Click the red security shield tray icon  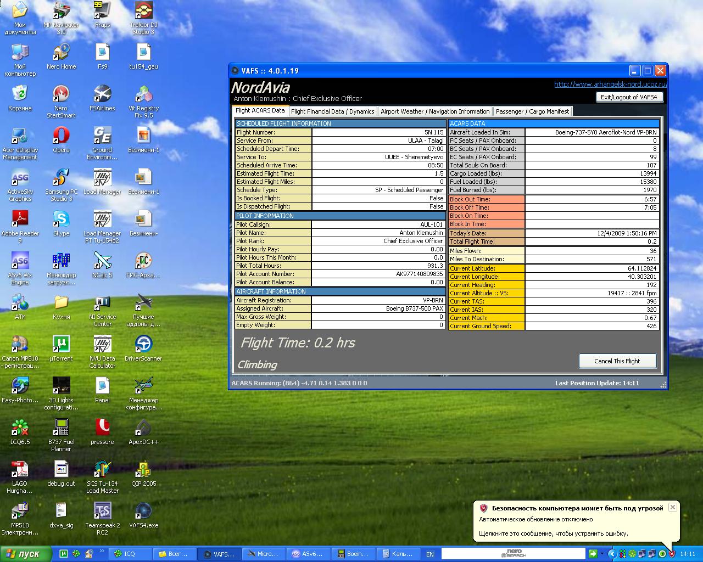[x=672, y=554]
